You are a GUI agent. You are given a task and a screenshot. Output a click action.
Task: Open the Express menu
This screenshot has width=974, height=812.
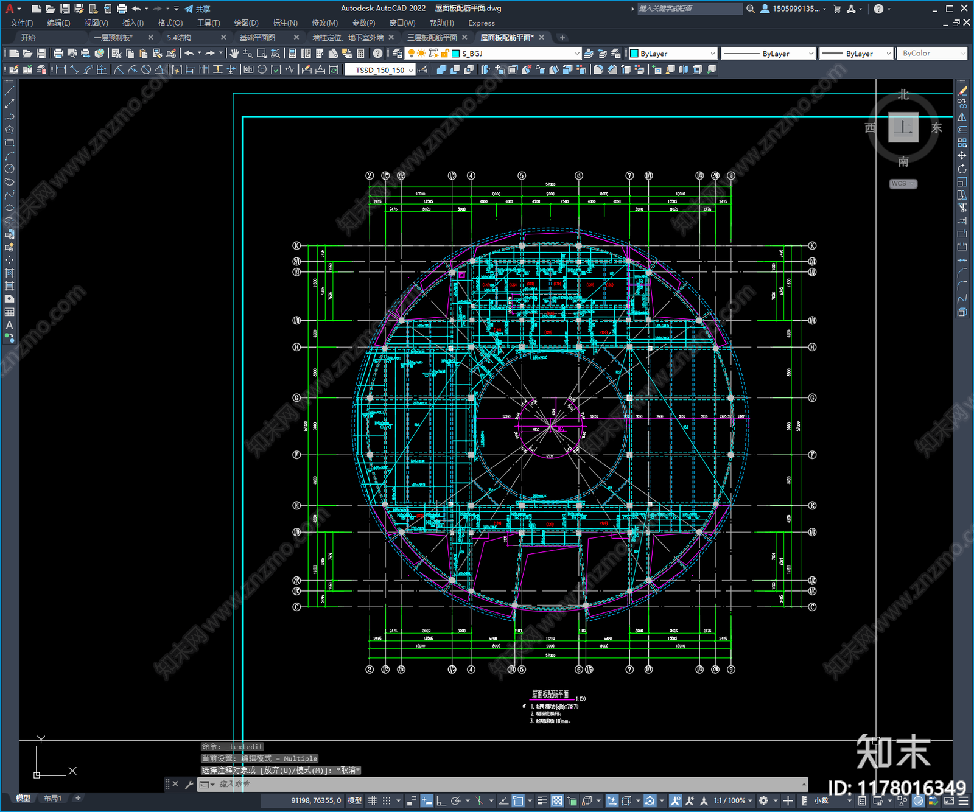(482, 23)
